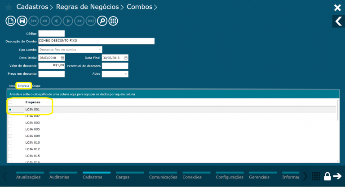Viewport: 345px width, 187px height.
Task: Switch to the Empresa tab
Action: tap(23, 86)
